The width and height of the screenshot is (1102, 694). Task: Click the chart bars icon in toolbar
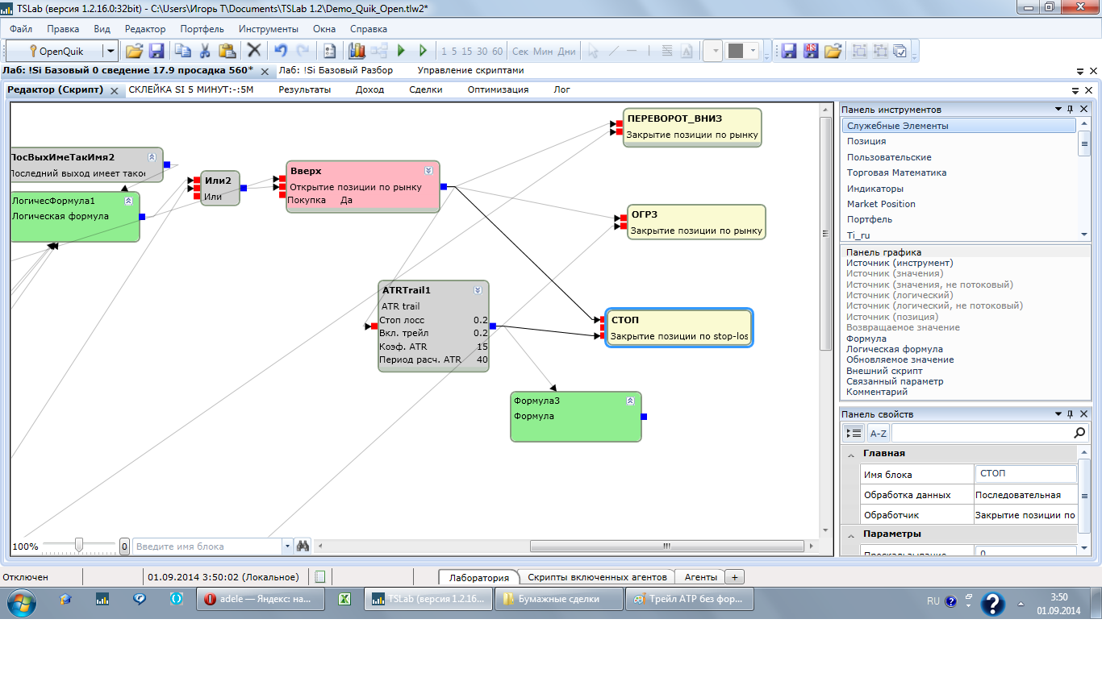(357, 51)
